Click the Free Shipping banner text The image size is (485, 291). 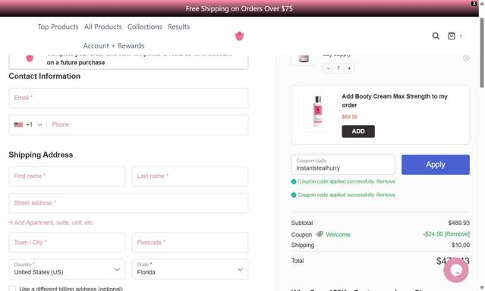tap(239, 8)
